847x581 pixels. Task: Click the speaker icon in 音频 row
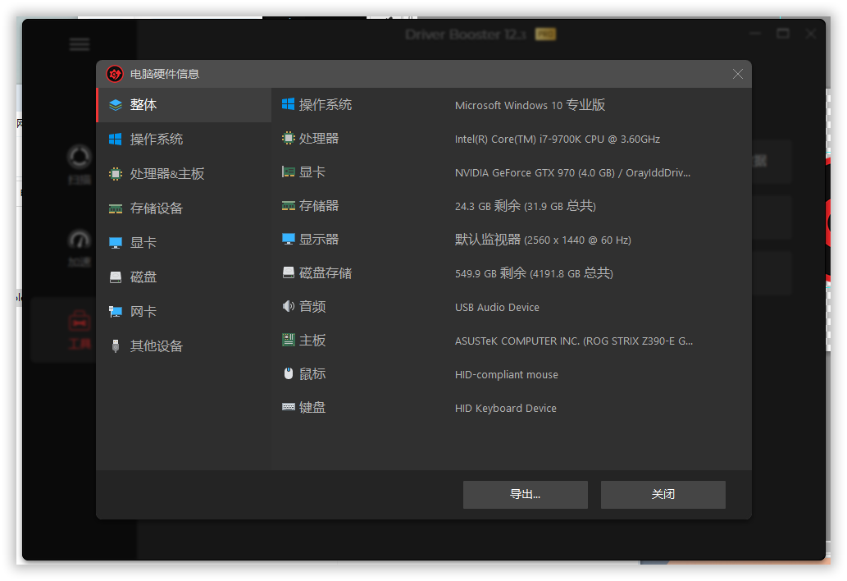289,306
